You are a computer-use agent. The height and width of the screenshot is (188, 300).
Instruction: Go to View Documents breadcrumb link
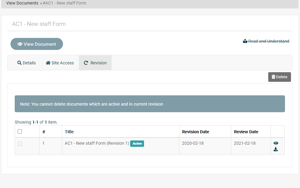pyautogui.click(x=22, y=3)
